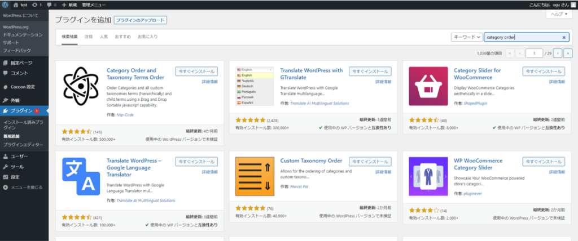
Task: Click the page number input field
Action: point(534,53)
